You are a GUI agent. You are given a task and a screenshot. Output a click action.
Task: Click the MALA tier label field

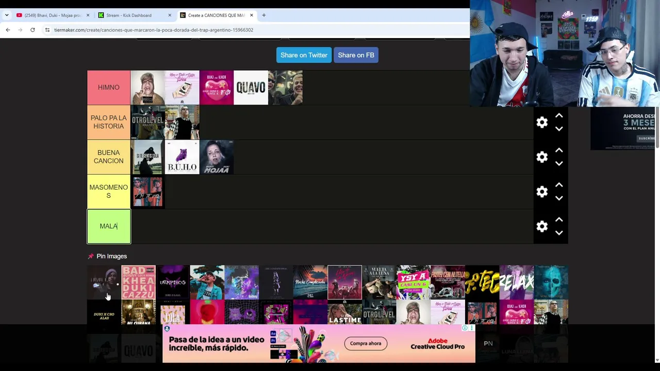109,226
